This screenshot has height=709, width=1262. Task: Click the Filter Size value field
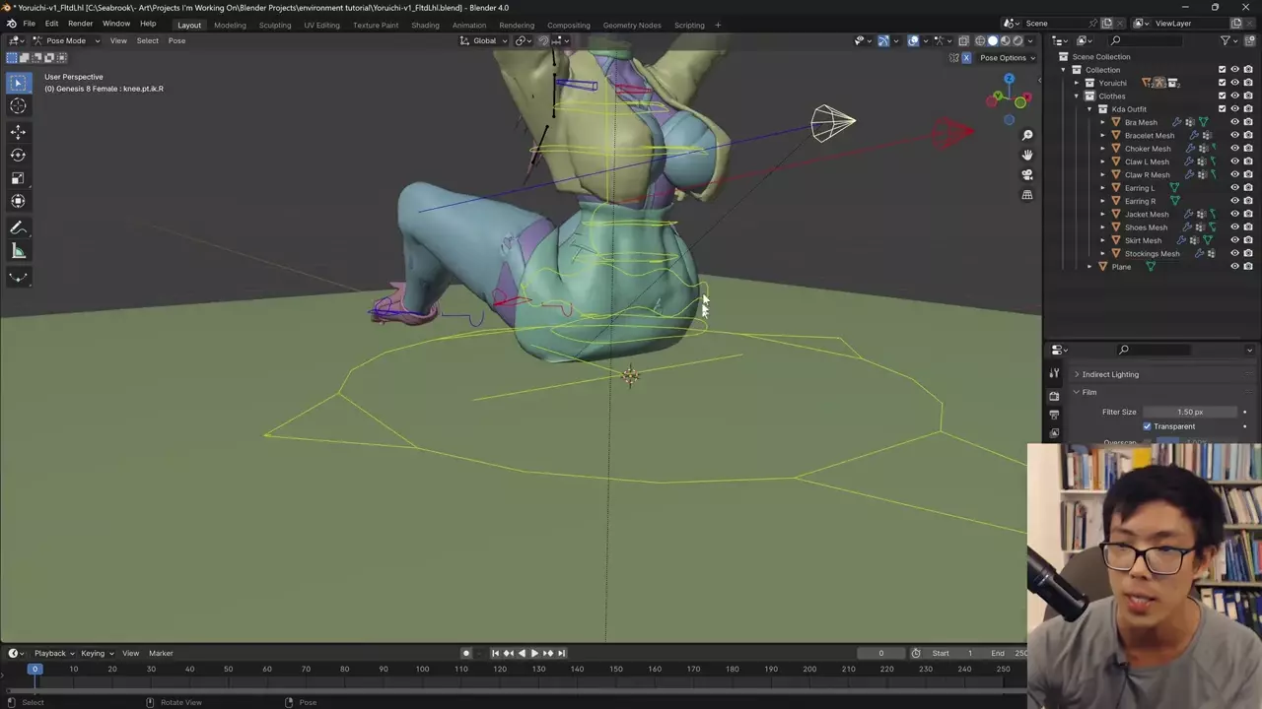(1190, 412)
